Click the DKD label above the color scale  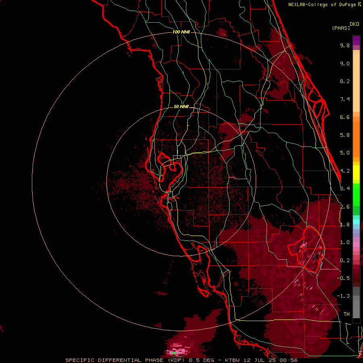tap(355, 24)
